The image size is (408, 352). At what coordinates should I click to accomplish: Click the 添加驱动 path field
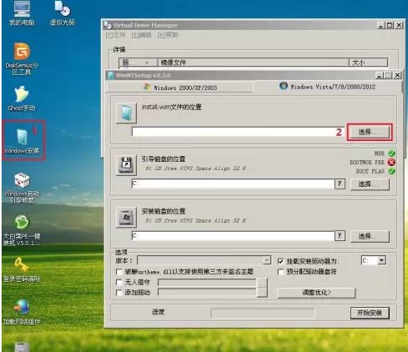[x=207, y=292]
